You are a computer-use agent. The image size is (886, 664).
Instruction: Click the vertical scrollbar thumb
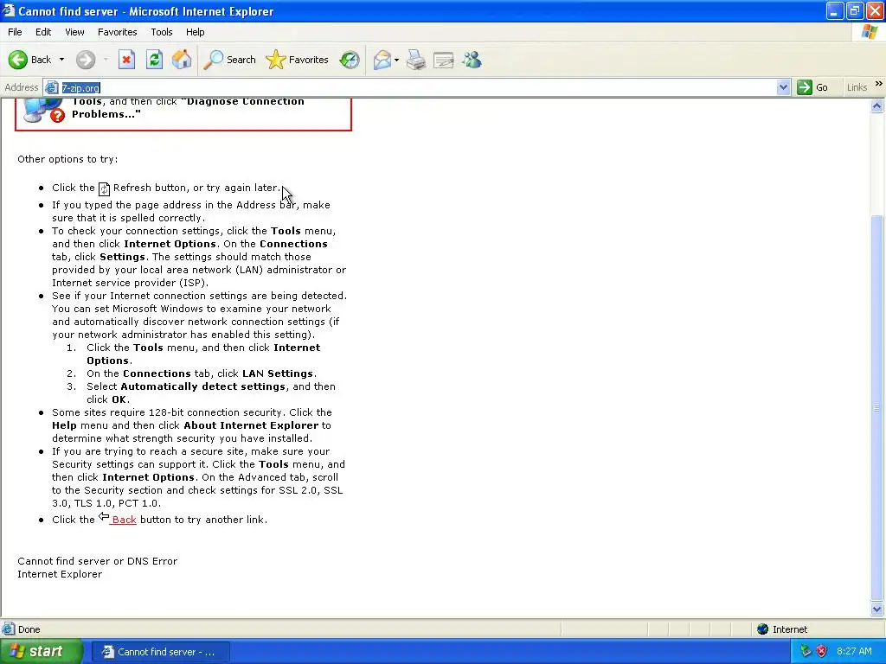pyautogui.click(x=877, y=406)
